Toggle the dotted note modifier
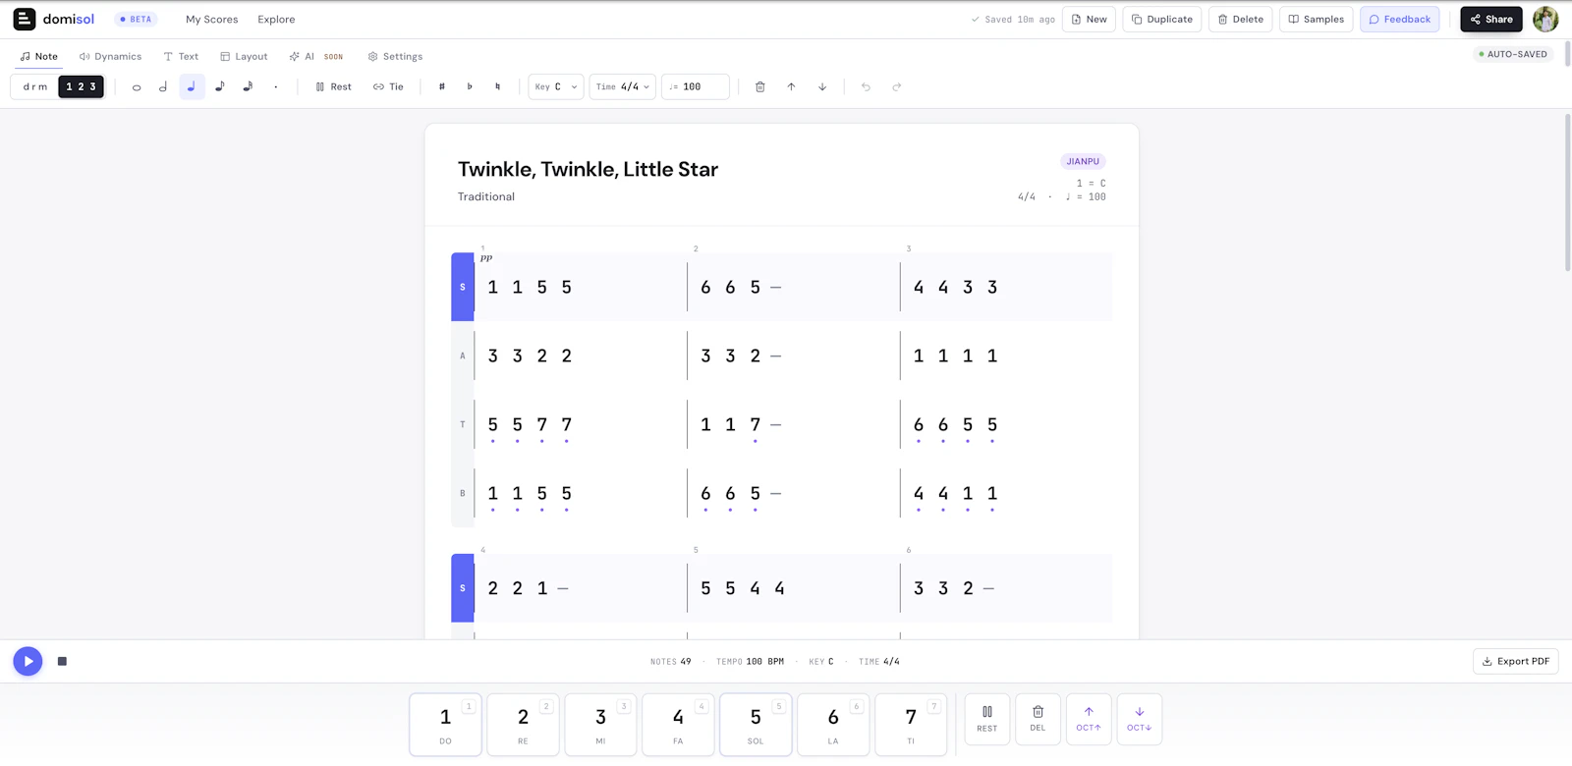This screenshot has width=1572, height=766. pos(276,86)
